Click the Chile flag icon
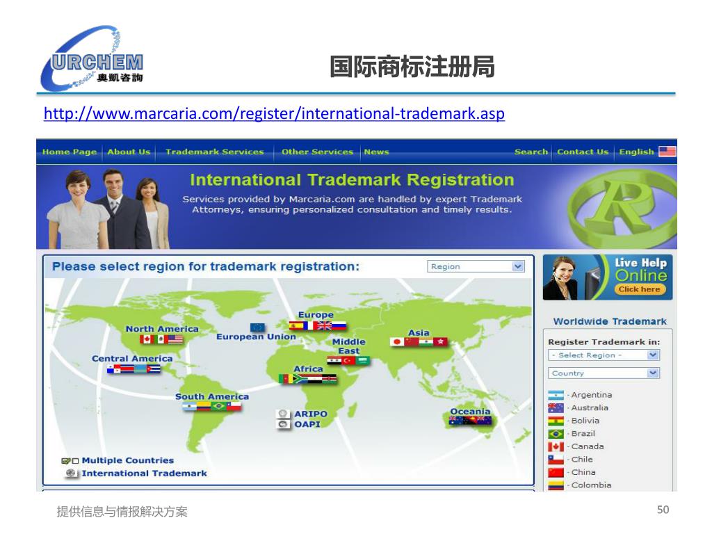Image resolution: width=712 pixels, height=534 pixels. coord(556,460)
